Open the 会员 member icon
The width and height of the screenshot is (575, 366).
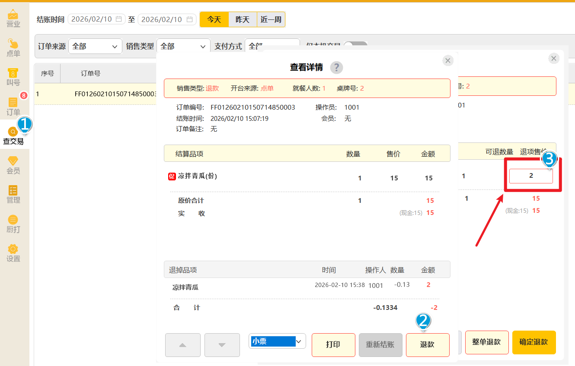pyautogui.click(x=13, y=165)
